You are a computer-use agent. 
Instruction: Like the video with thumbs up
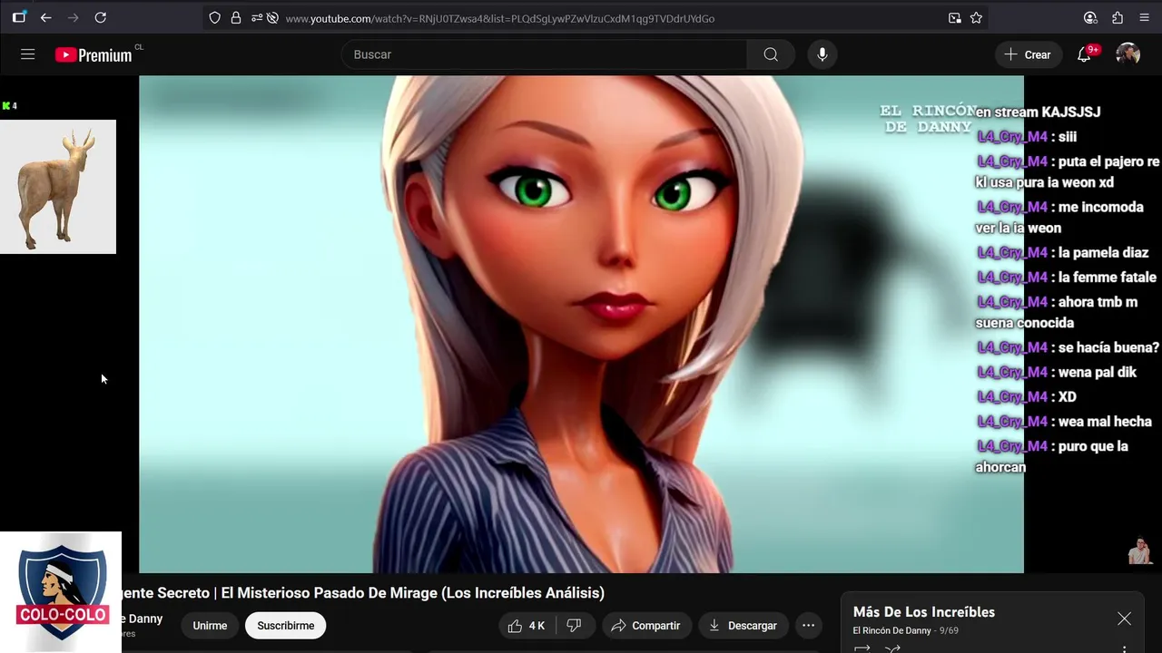[x=527, y=626]
